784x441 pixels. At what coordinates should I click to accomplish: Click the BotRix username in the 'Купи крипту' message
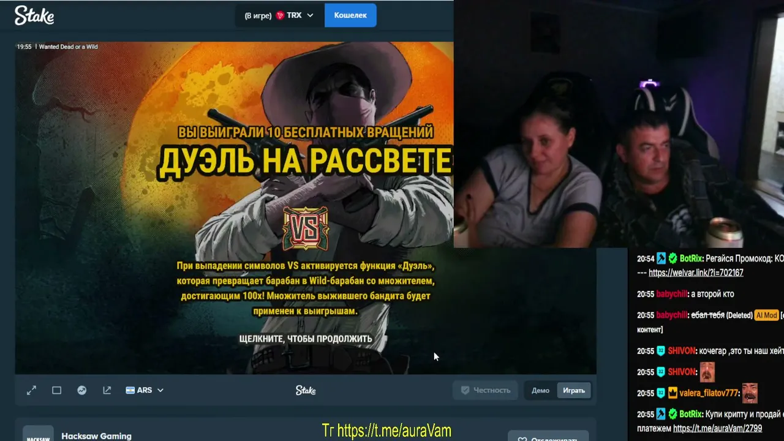692,414
